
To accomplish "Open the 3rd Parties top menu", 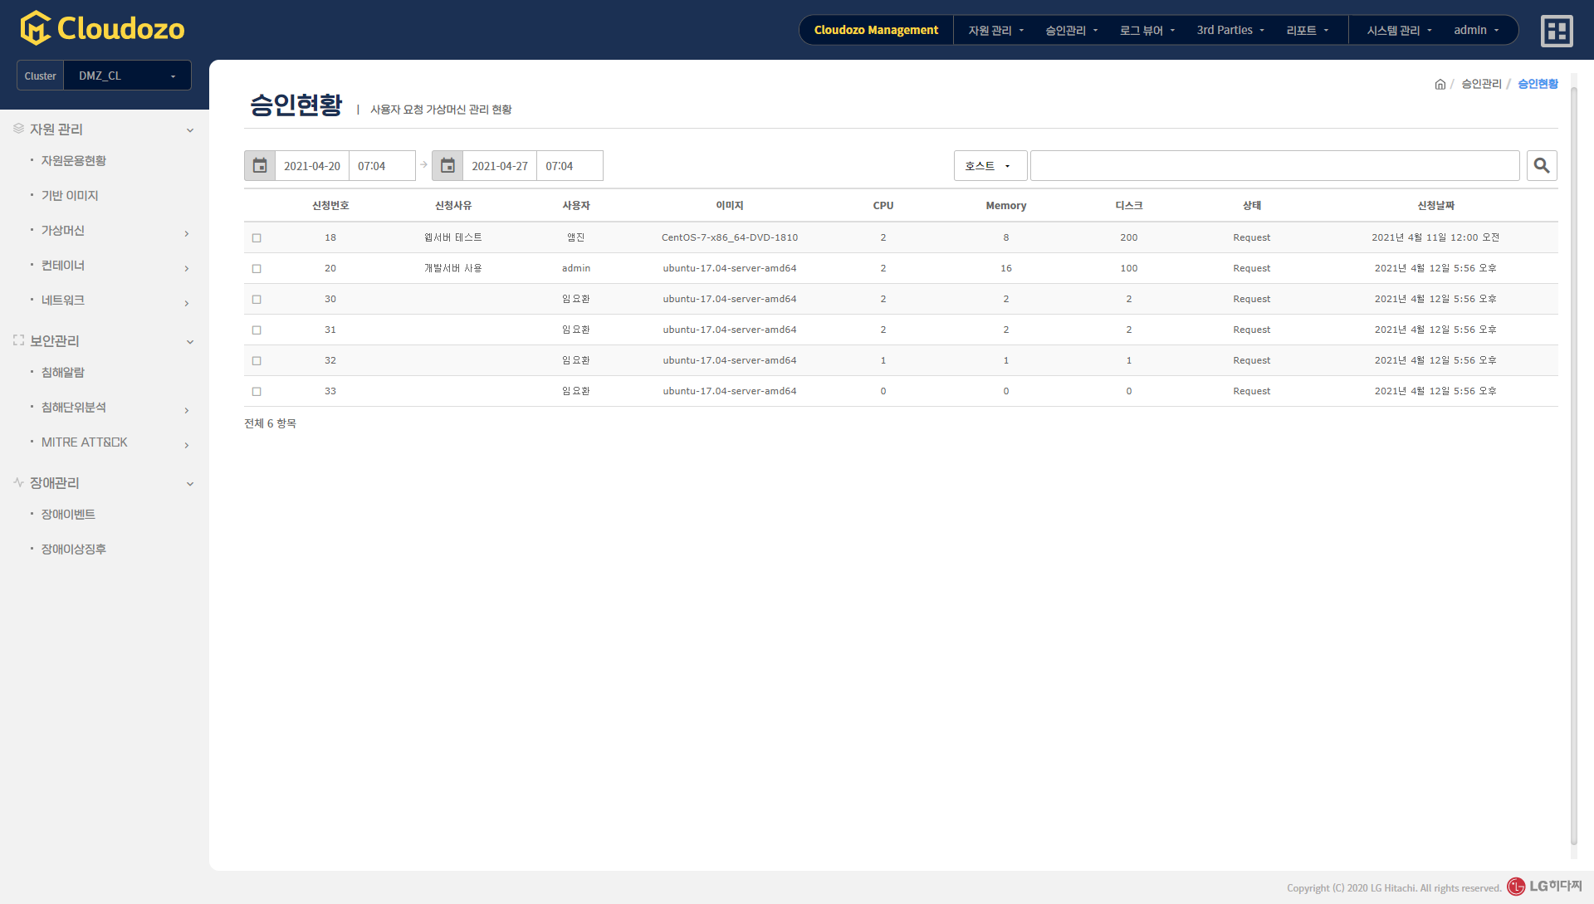I will click(1230, 31).
